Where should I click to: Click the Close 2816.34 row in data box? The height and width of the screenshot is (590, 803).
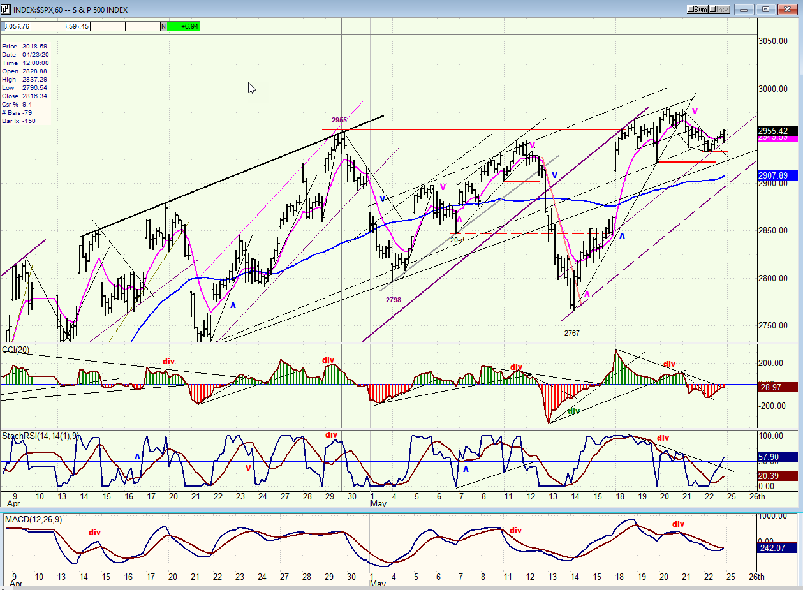tap(24, 96)
